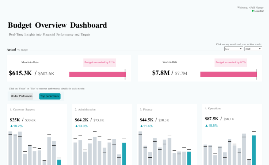
Task: Click the month dropdown arrow
Action: click(x=241, y=49)
